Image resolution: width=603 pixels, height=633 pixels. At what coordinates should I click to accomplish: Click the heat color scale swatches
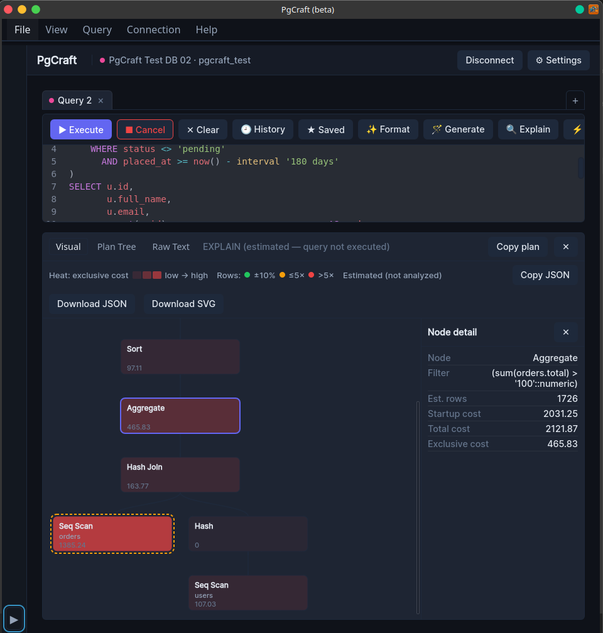[x=147, y=275]
